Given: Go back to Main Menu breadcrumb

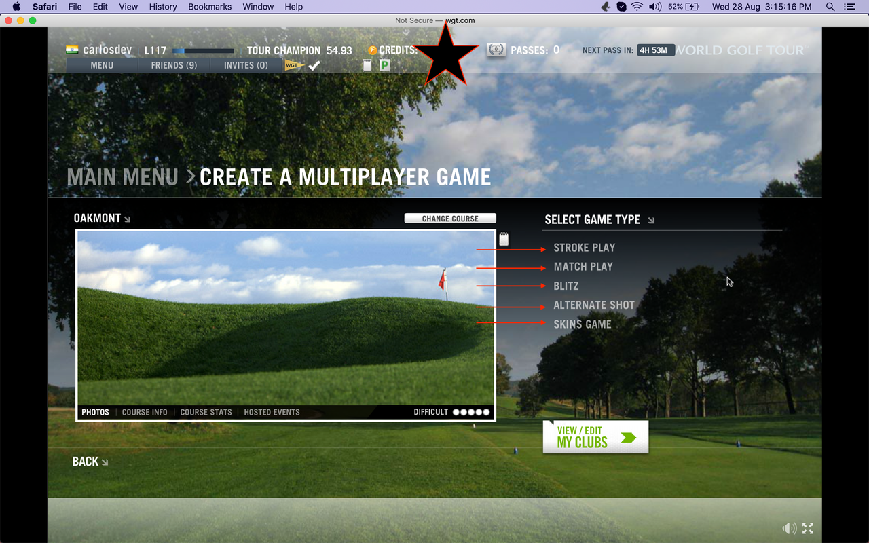Looking at the screenshot, I should coord(122,177).
